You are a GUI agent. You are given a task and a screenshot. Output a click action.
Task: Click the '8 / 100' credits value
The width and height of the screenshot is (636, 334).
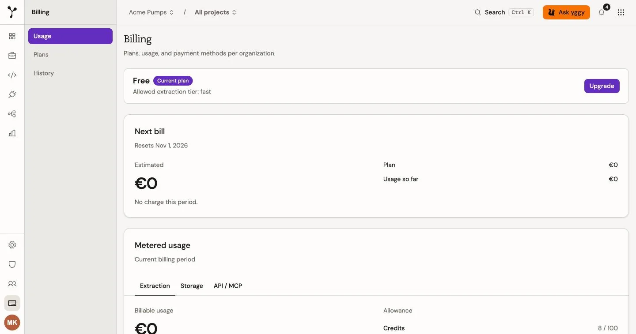click(x=608, y=328)
